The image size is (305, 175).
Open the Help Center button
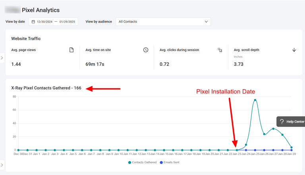point(291,122)
